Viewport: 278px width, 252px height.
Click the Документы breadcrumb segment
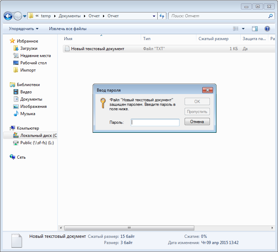(69, 16)
